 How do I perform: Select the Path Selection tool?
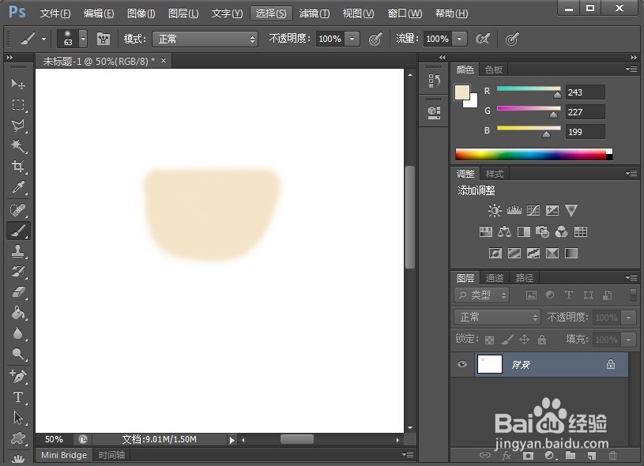(17, 418)
